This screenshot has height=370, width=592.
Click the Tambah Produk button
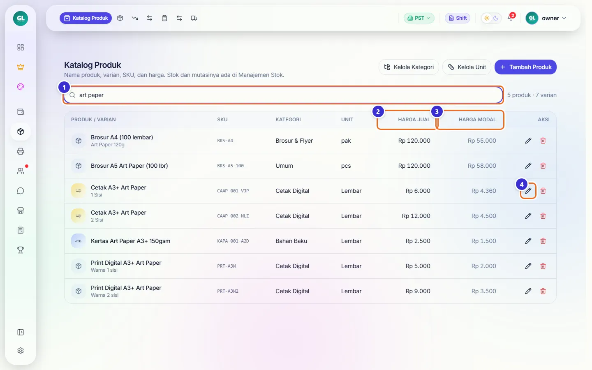coord(525,67)
